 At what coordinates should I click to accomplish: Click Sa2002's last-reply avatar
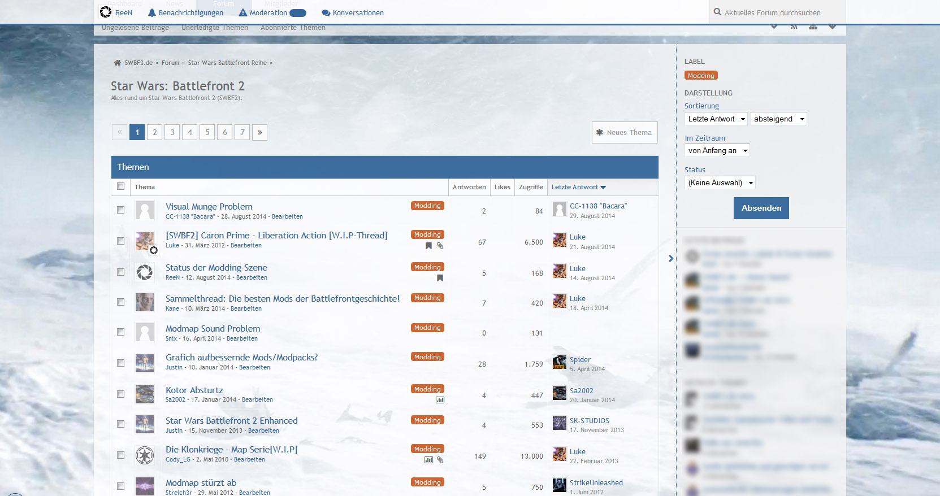[560, 393]
